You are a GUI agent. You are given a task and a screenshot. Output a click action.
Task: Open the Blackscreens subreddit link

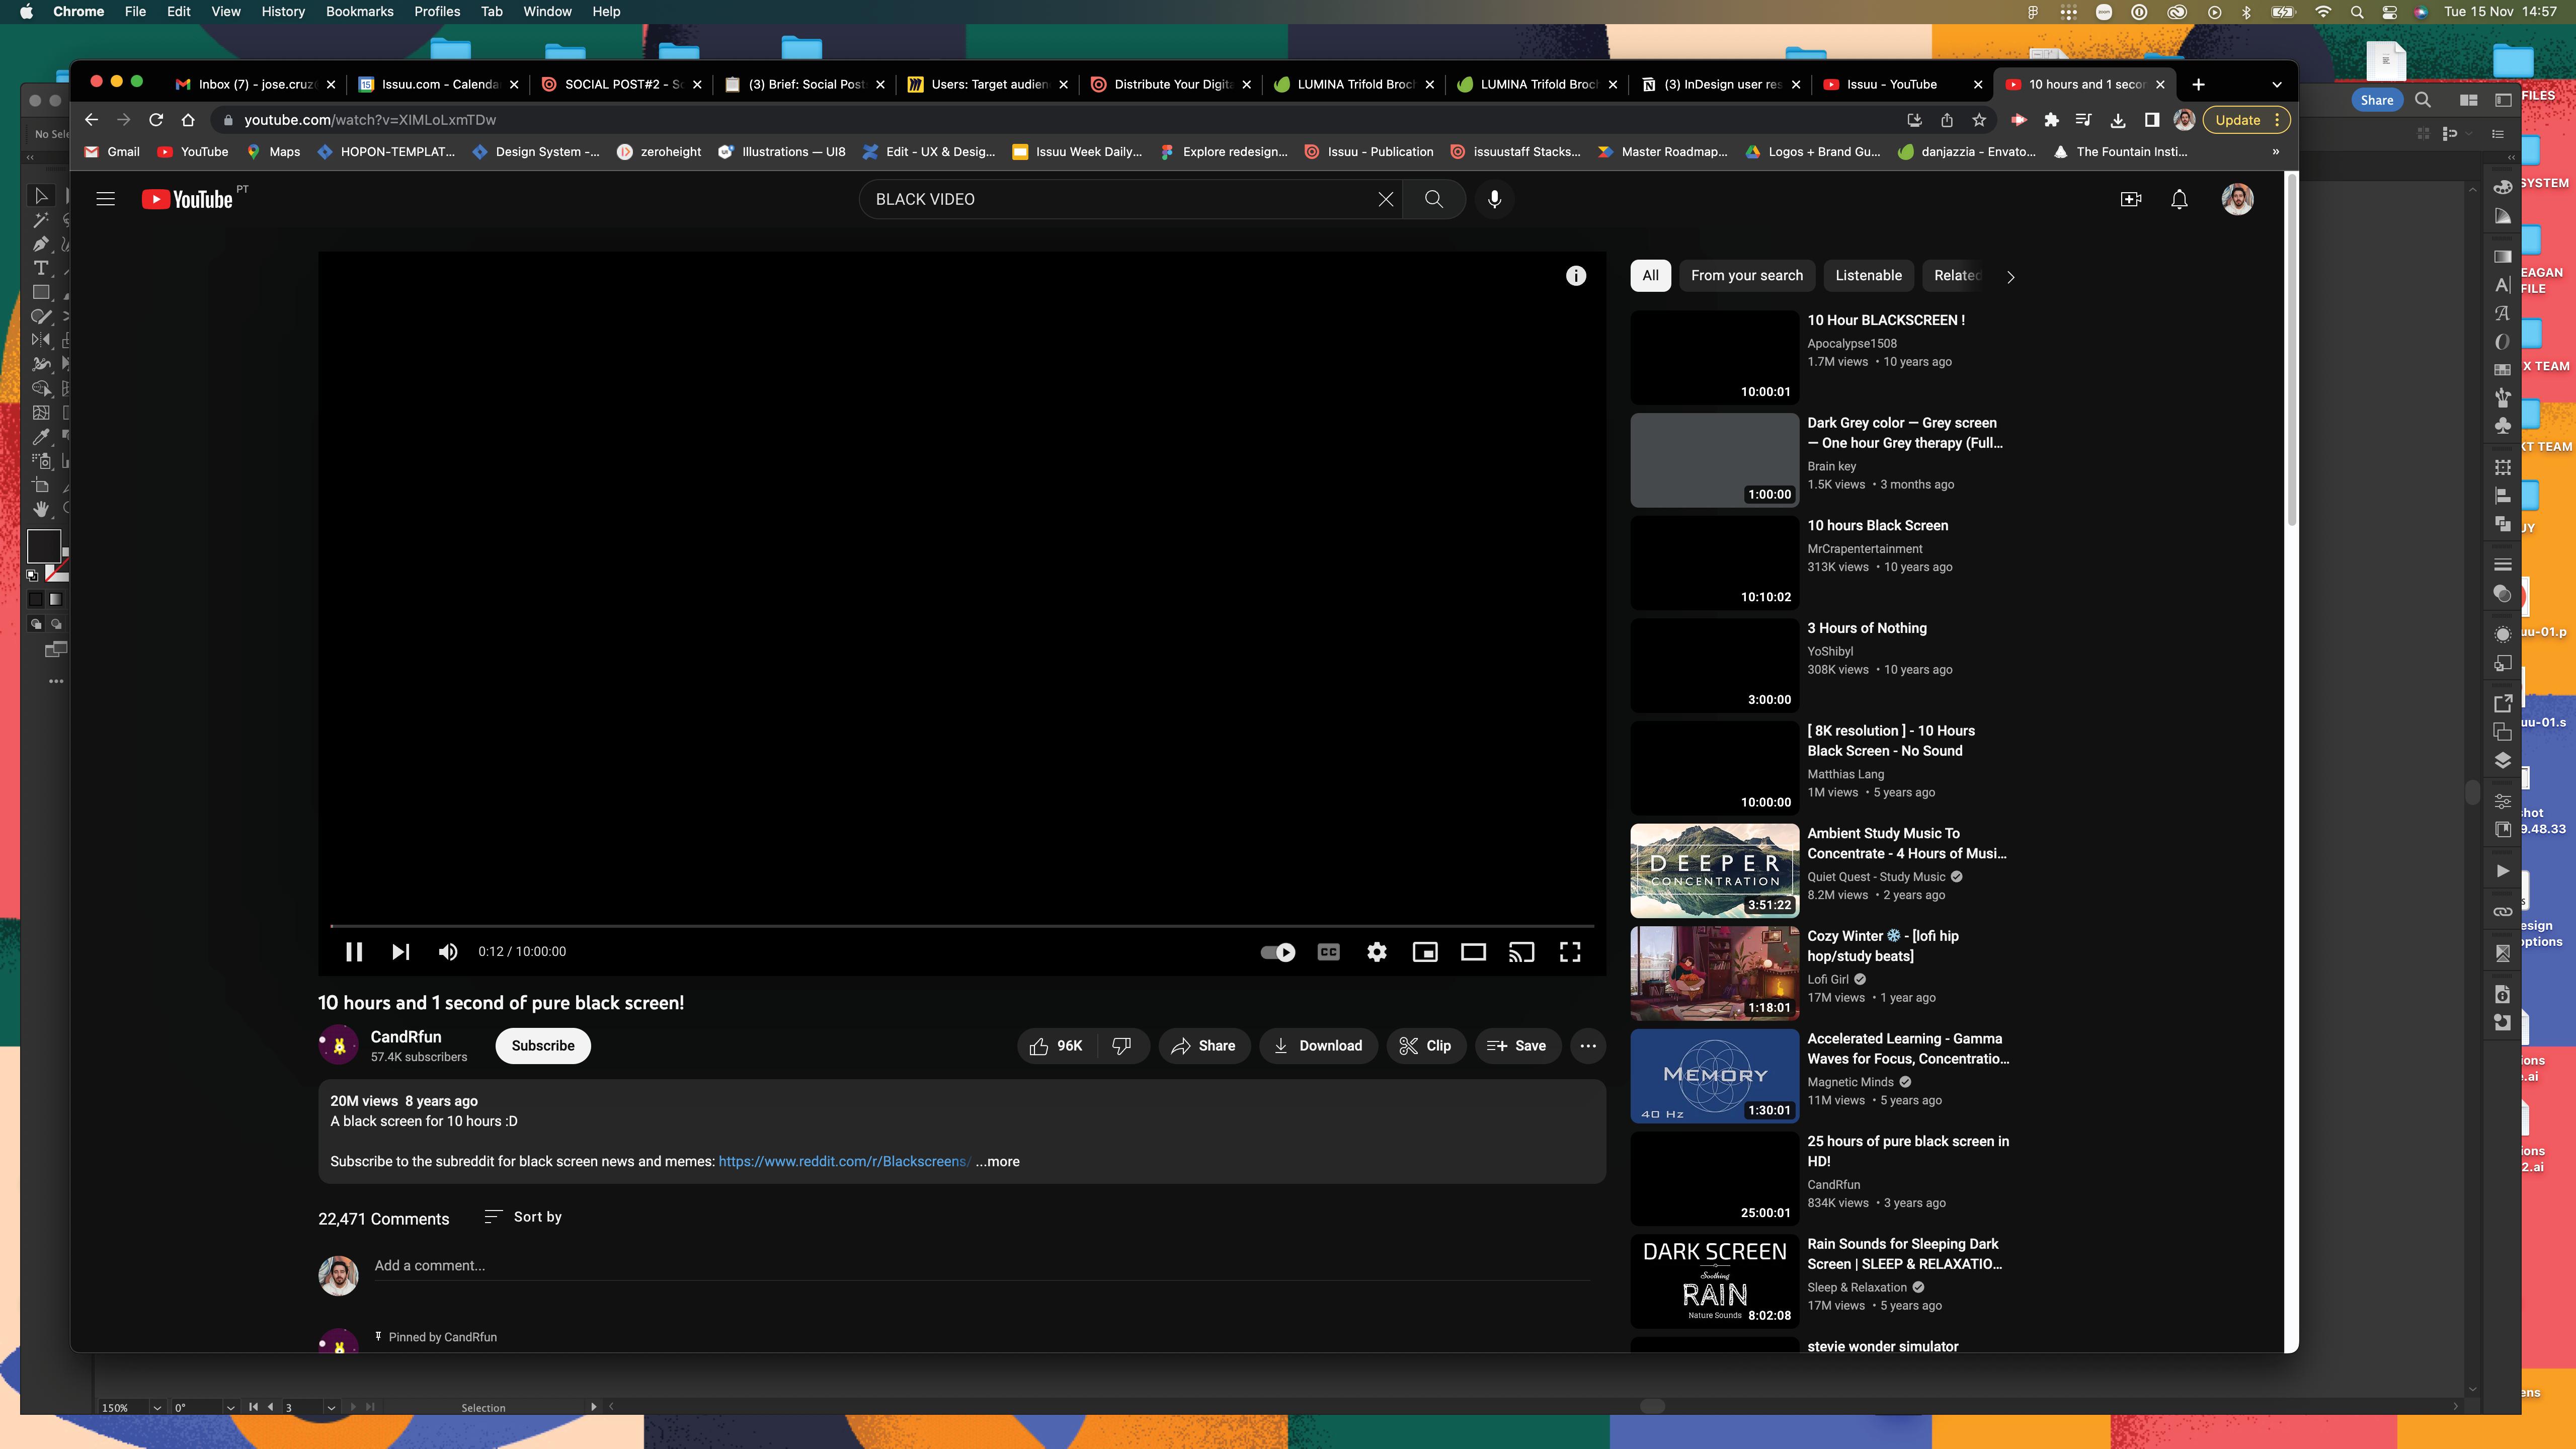(x=843, y=1161)
